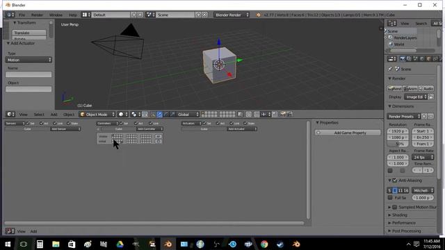
Task: Open the File menu
Action: tap(22, 15)
